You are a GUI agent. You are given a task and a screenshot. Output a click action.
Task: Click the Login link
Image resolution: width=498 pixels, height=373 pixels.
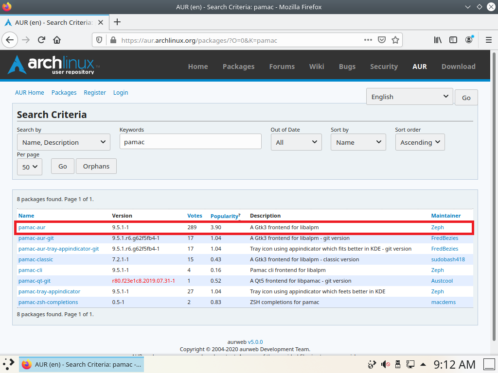click(x=121, y=93)
